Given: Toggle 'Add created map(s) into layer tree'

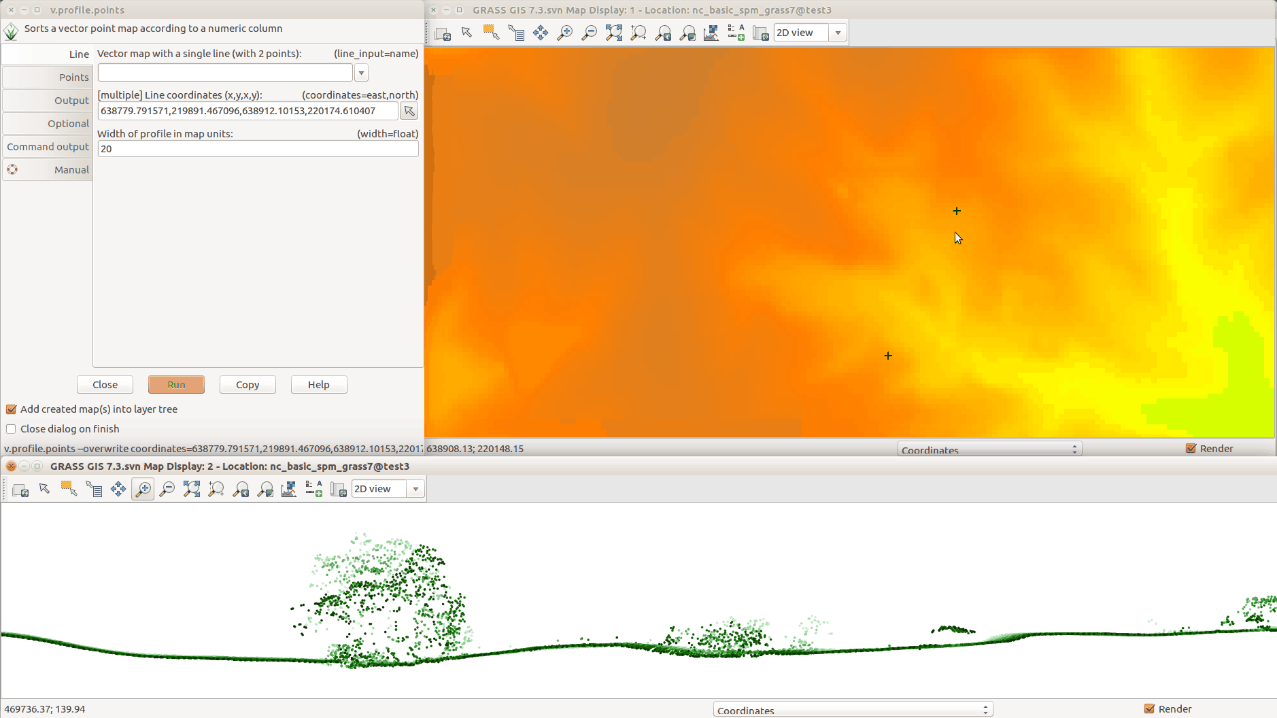Looking at the screenshot, I should (x=12, y=409).
